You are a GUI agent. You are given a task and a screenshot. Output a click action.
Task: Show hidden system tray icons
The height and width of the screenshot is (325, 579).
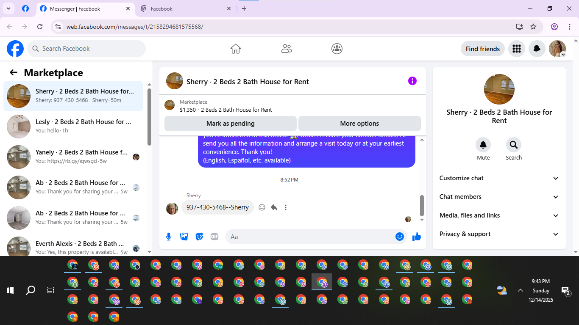pyautogui.click(x=520, y=290)
